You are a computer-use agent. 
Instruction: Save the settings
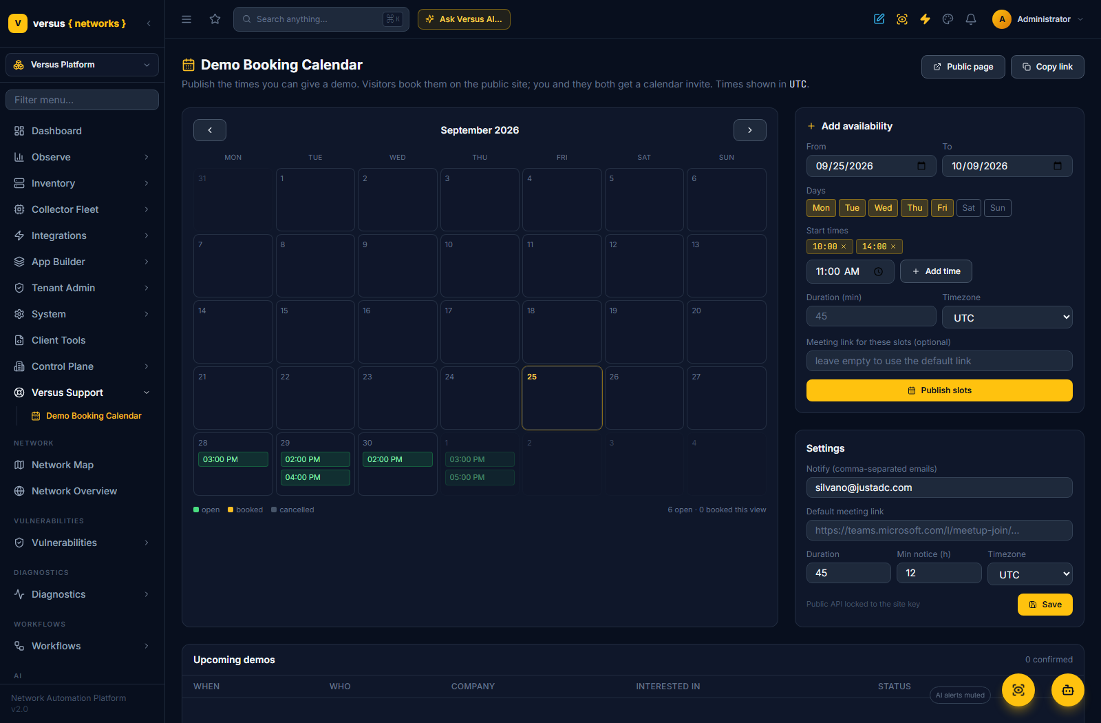pyautogui.click(x=1045, y=605)
